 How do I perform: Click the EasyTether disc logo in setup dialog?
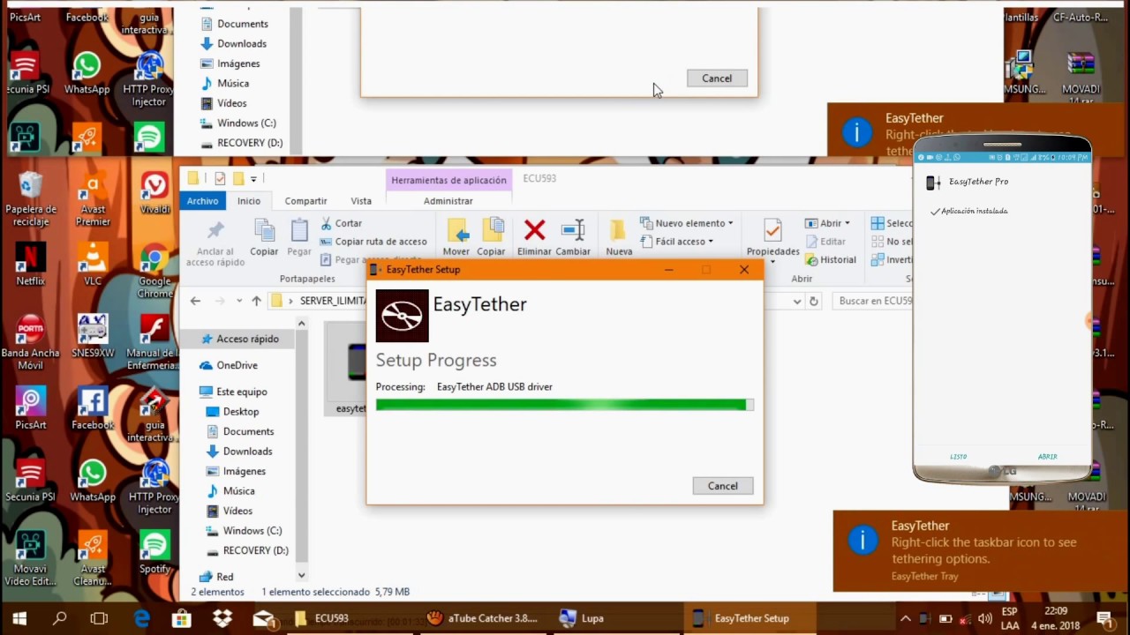[x=402, y=316]
